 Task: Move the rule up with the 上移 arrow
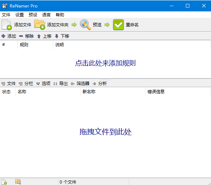(x=39, y=36)
